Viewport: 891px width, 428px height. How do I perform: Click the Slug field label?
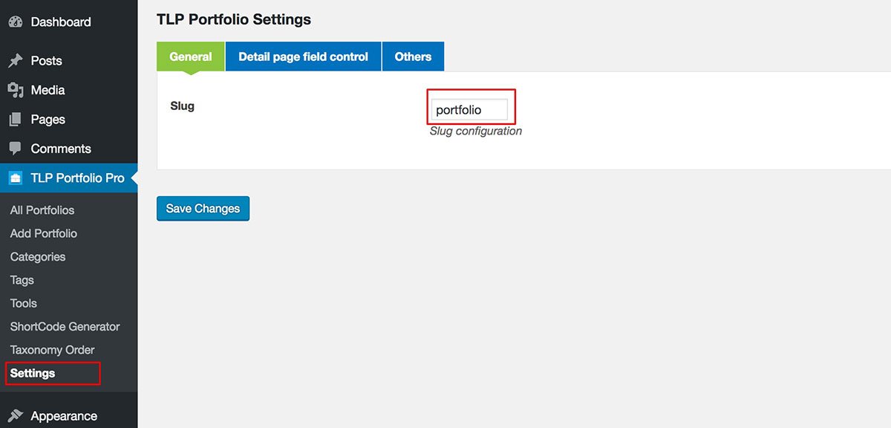coord(183,106)
